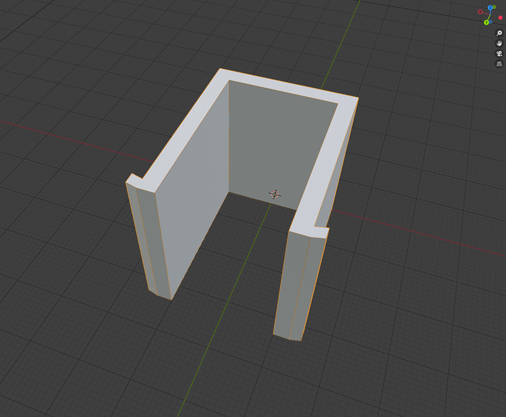Click the green Y axis gizmo handle

tap(486, 23)
